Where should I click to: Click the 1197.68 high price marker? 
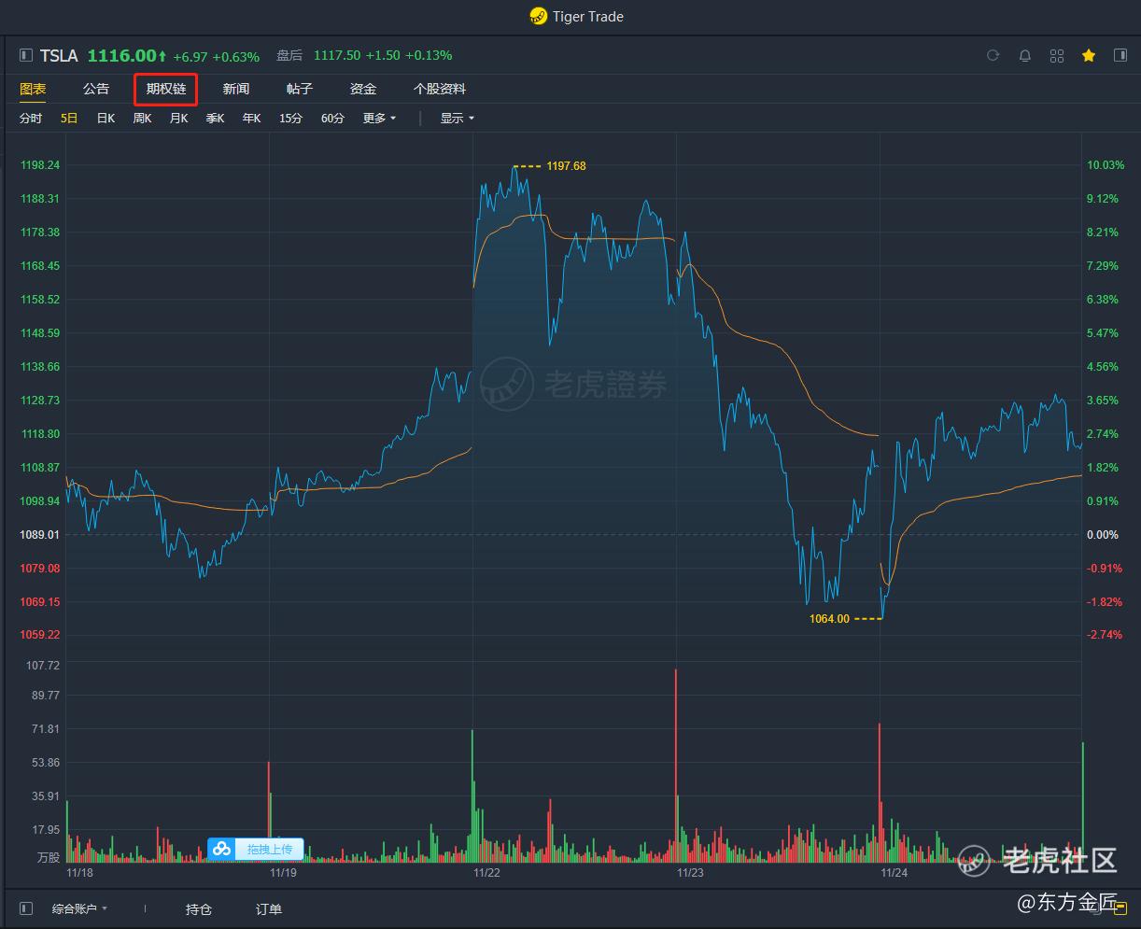tap(566, 166)
